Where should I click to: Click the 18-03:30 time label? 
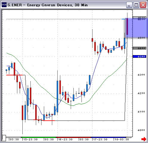tap(122, 139)
